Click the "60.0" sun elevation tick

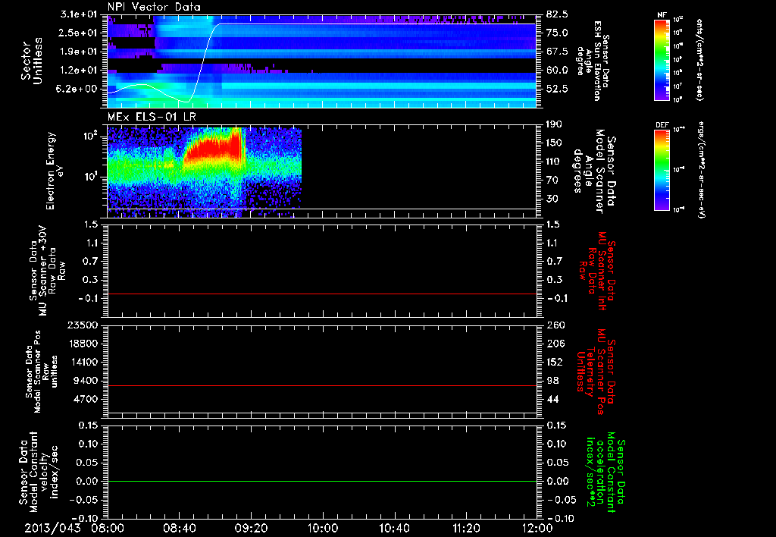557,71
